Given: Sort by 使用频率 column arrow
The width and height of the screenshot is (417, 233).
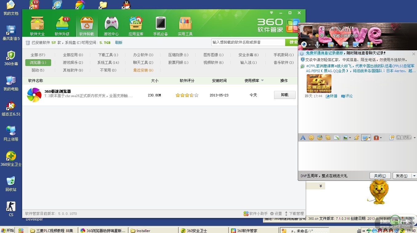Looking at the screenshot, I should 262,80.
